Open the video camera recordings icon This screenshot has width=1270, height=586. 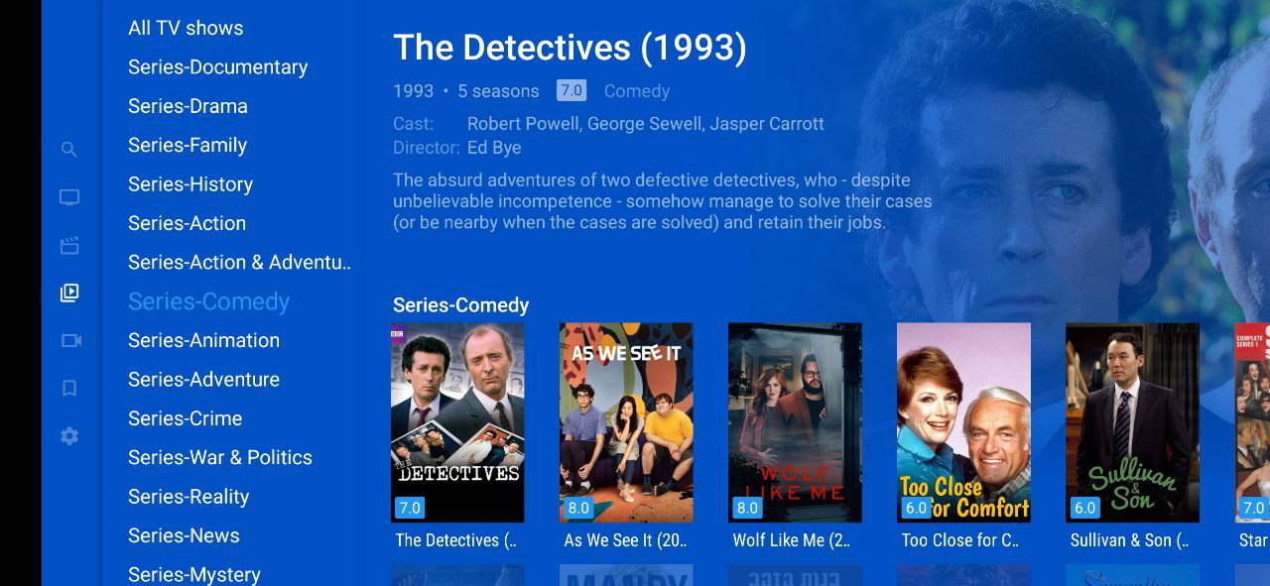(x=70, y=340)
